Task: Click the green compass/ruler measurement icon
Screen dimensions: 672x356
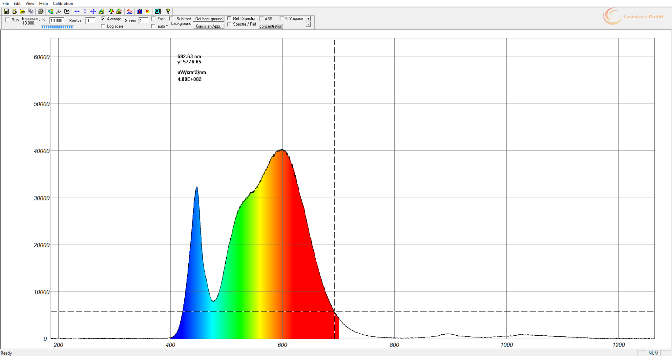Action: (101, 11)
